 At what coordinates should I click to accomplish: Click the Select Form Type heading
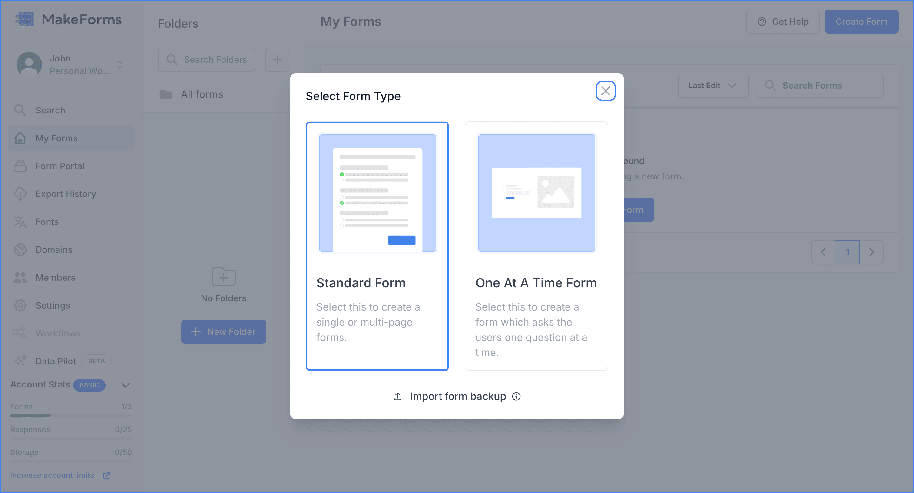[x=353, y=96]
